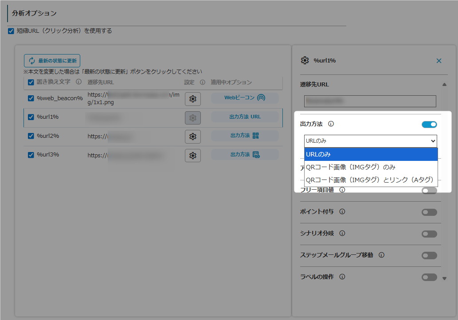Viewport: 458px width, 320px height.
Task: Uncheck the 短縮URL（クリック分析）を使用する checkbox
Action: (11, 31)
